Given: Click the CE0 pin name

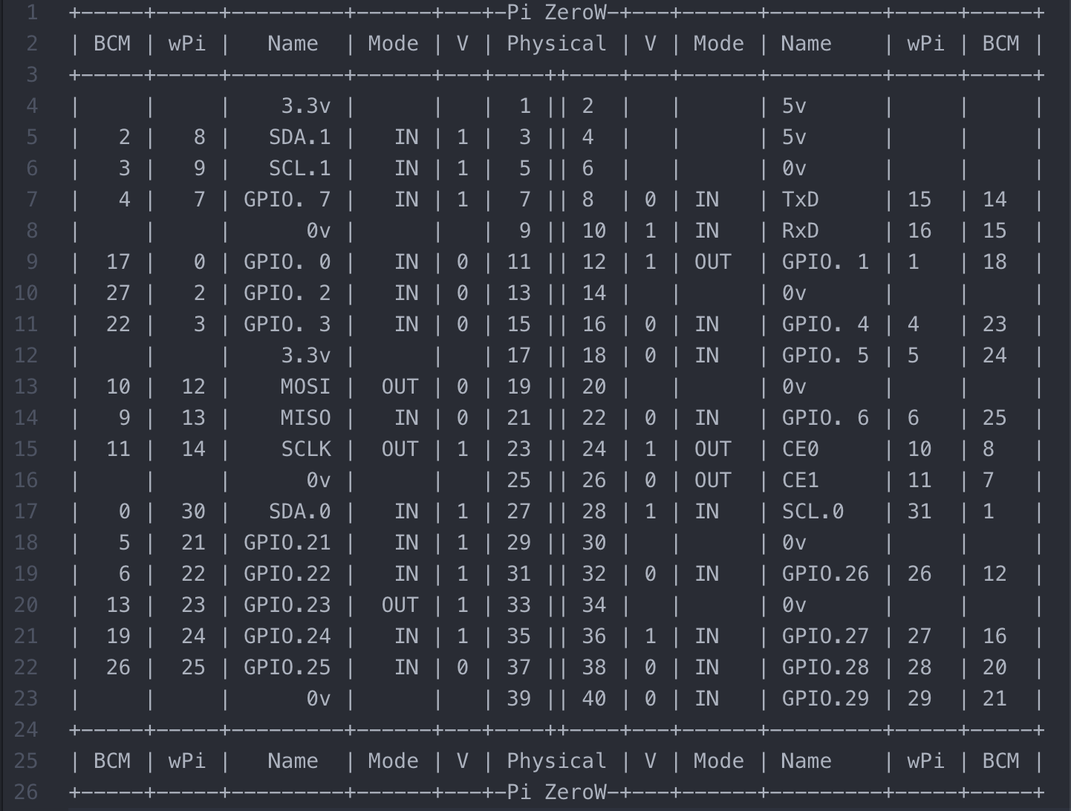Looking at the screenshot, I should coord(800,449).
